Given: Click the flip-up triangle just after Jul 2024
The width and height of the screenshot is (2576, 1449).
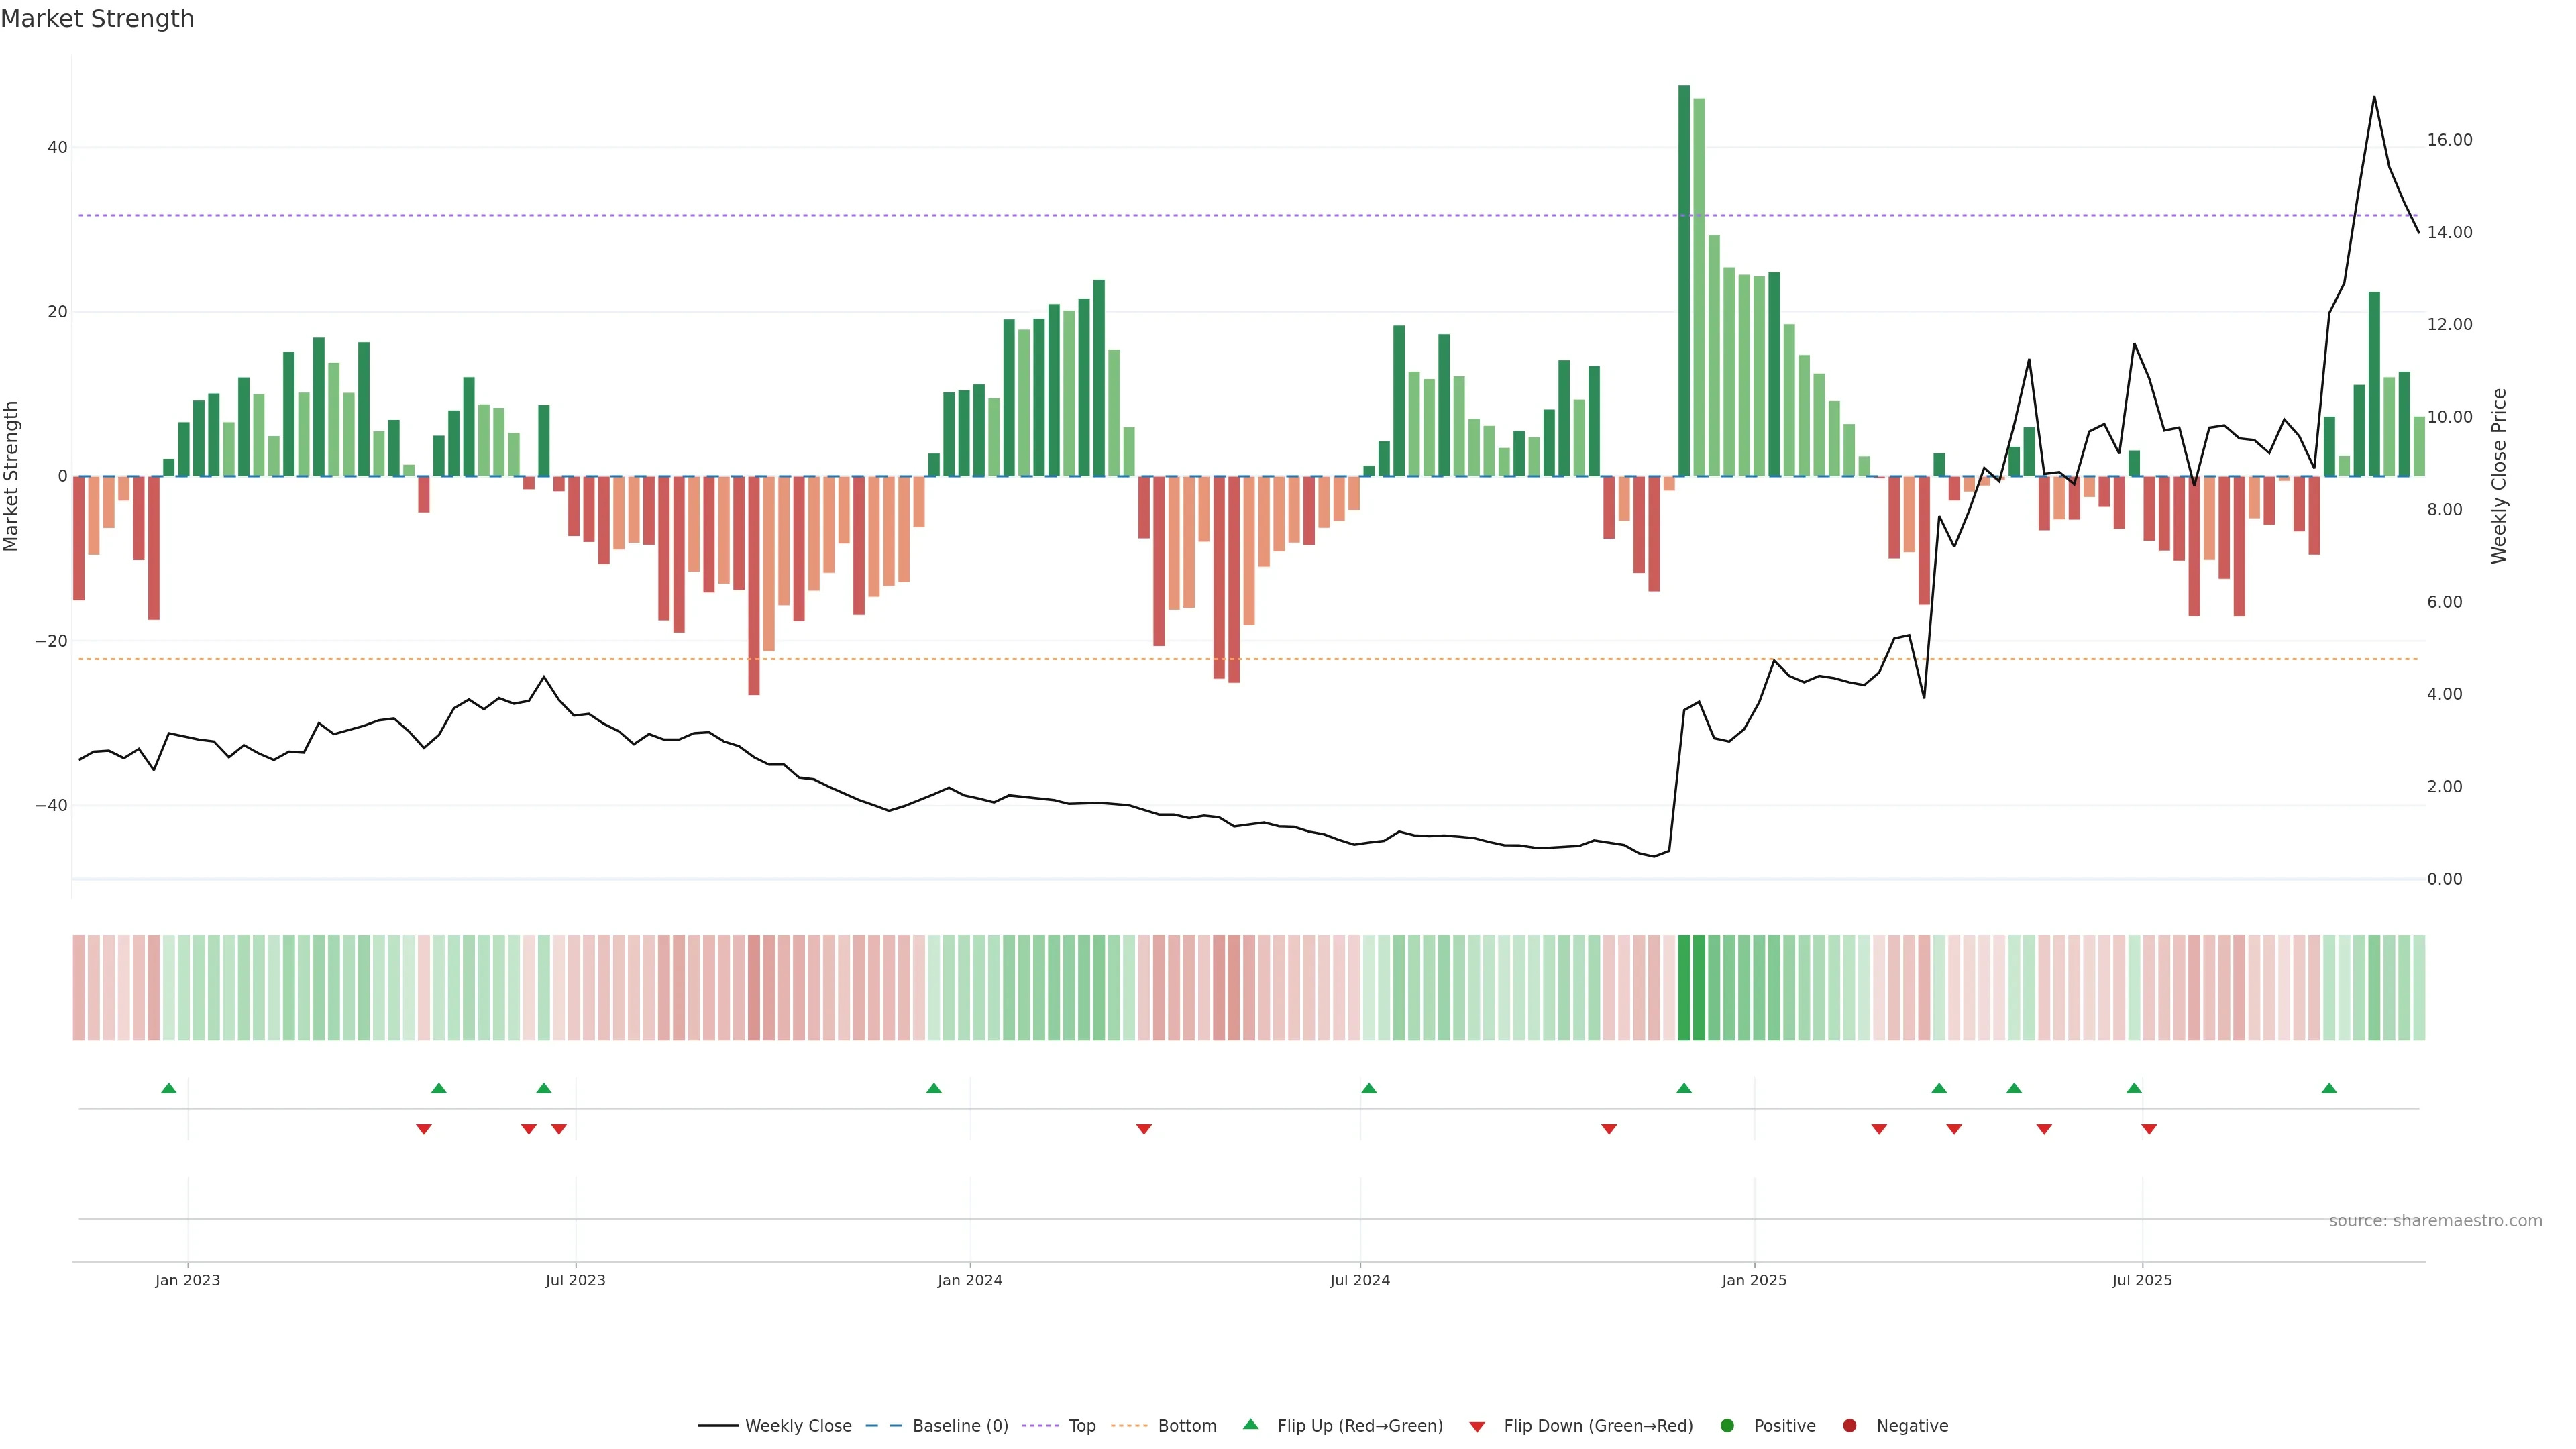Looking at the screenshot, I should click(1369, 1088).
